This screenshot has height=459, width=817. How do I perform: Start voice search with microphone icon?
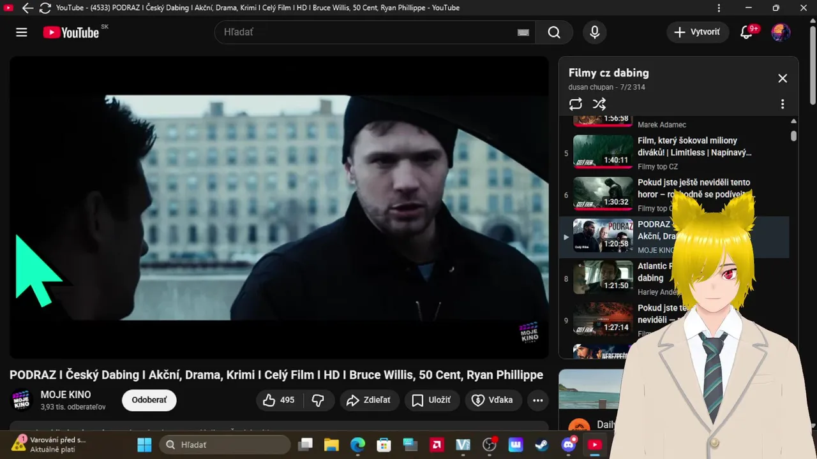click(595, 33)
